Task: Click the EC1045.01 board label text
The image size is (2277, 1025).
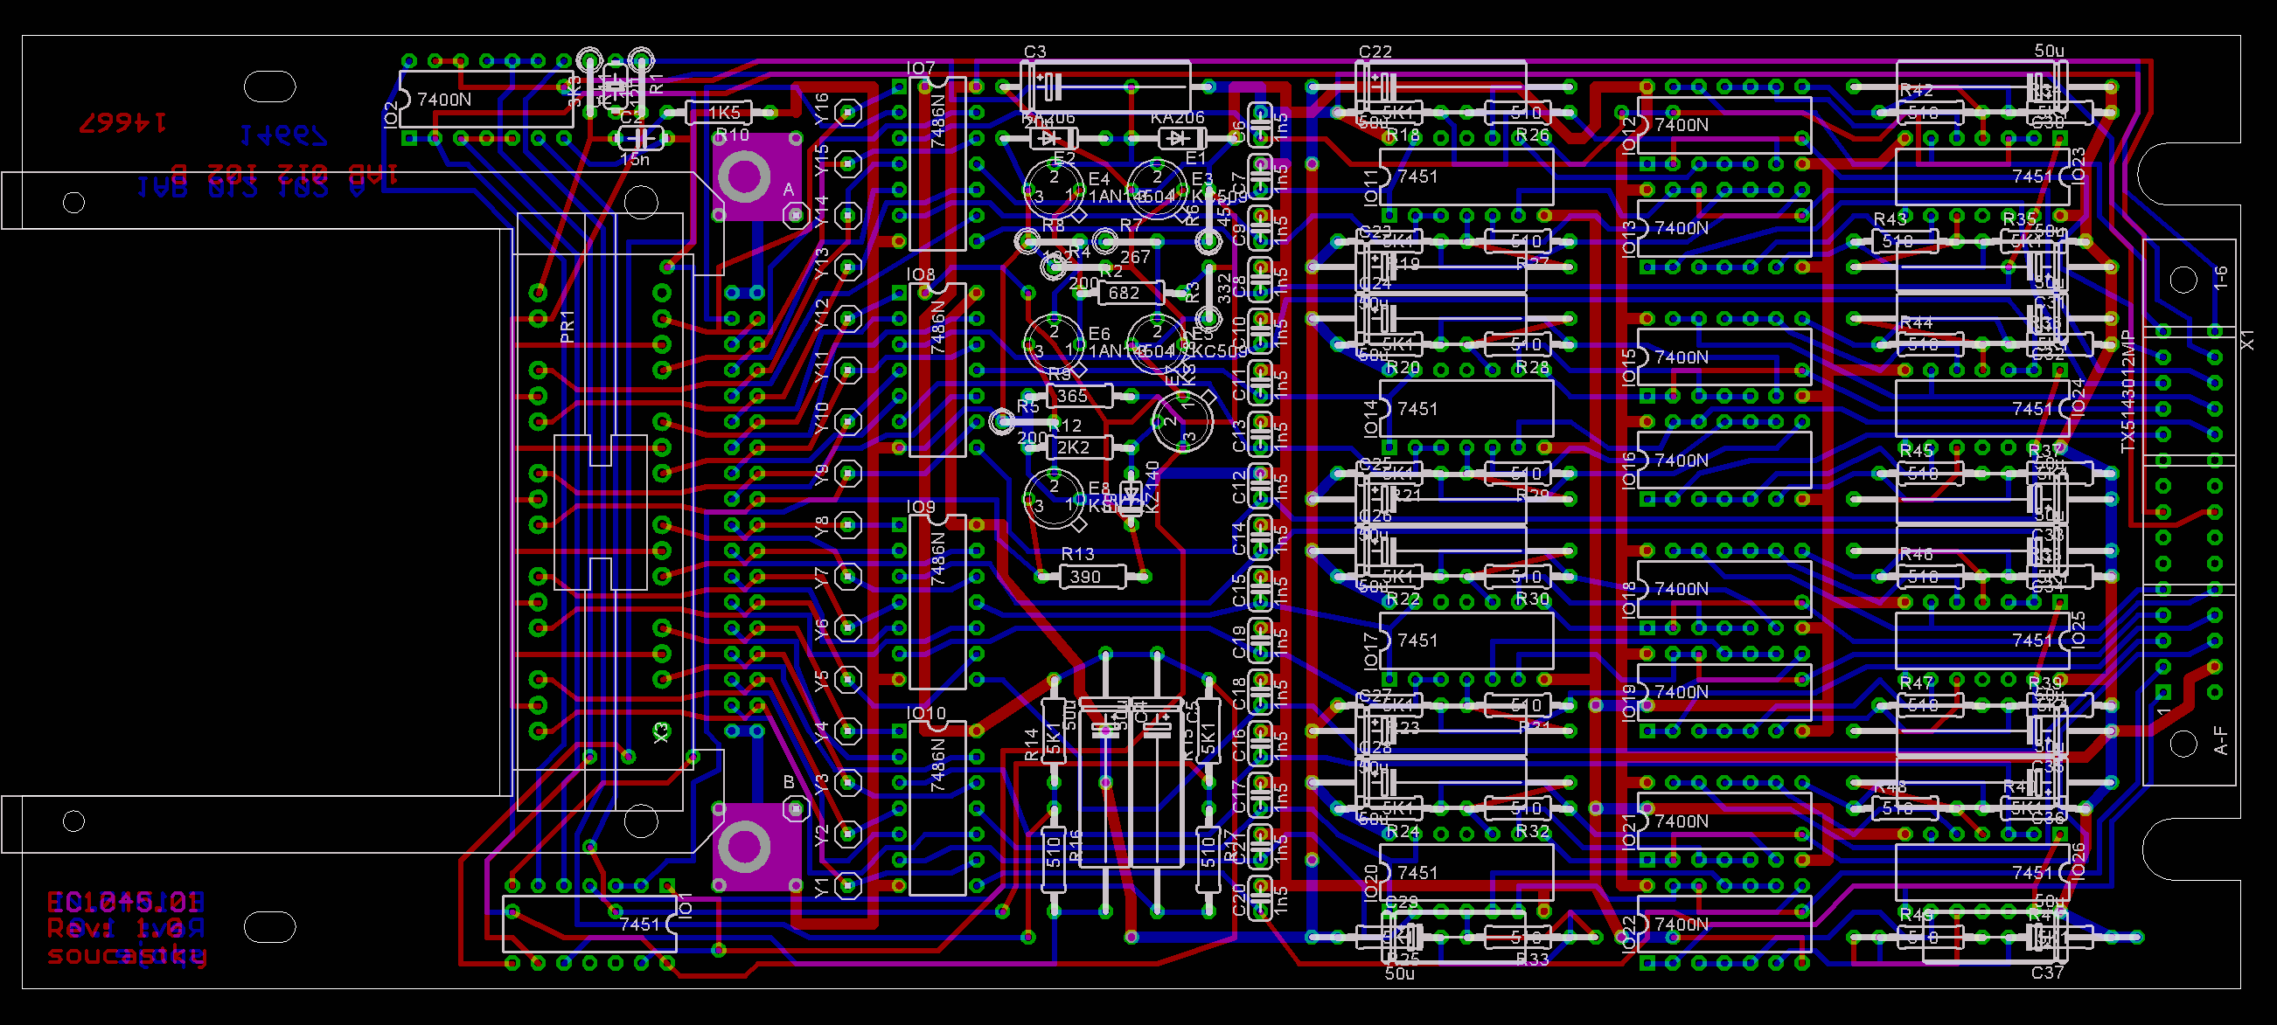Action: tap(124, 902)
